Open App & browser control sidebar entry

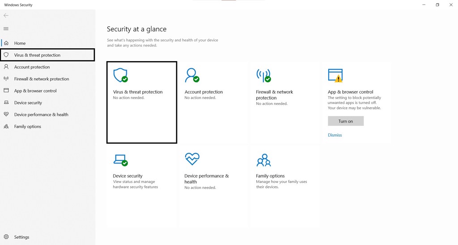click(47, 91)
